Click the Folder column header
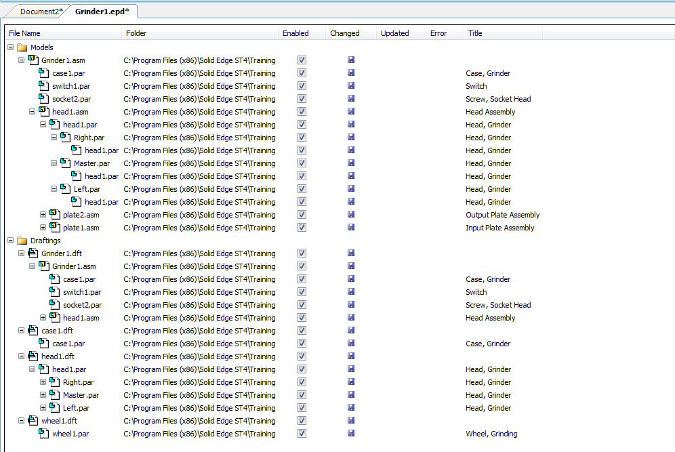The height and width of the screenshot is (452, 675). [136, 33]
